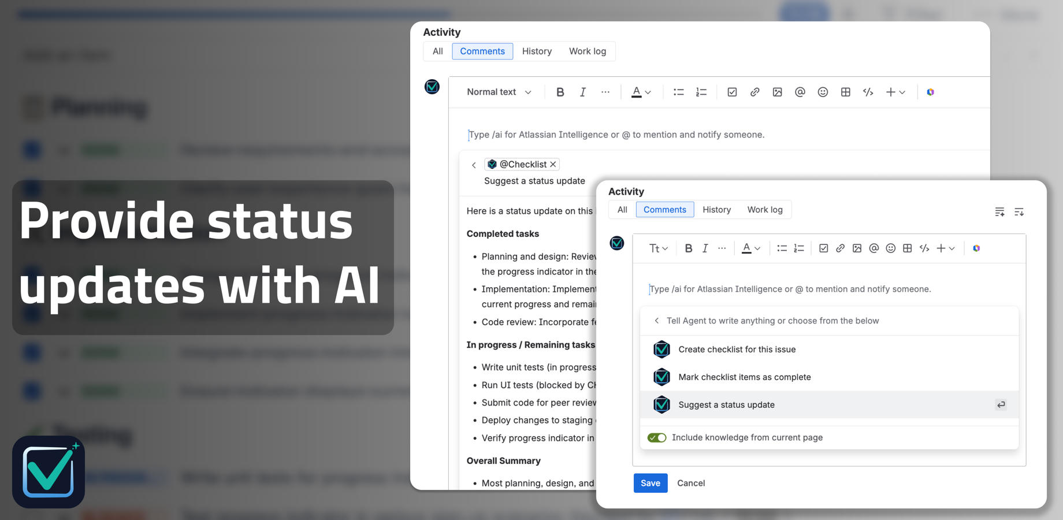Disable Include knowledge from current page
Viewport: 1063px width, 520px height.
click(x=656, y=437)
